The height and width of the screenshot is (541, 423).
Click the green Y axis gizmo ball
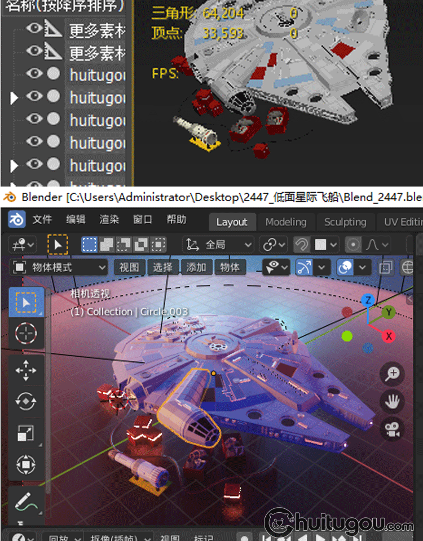coord(389,312)
